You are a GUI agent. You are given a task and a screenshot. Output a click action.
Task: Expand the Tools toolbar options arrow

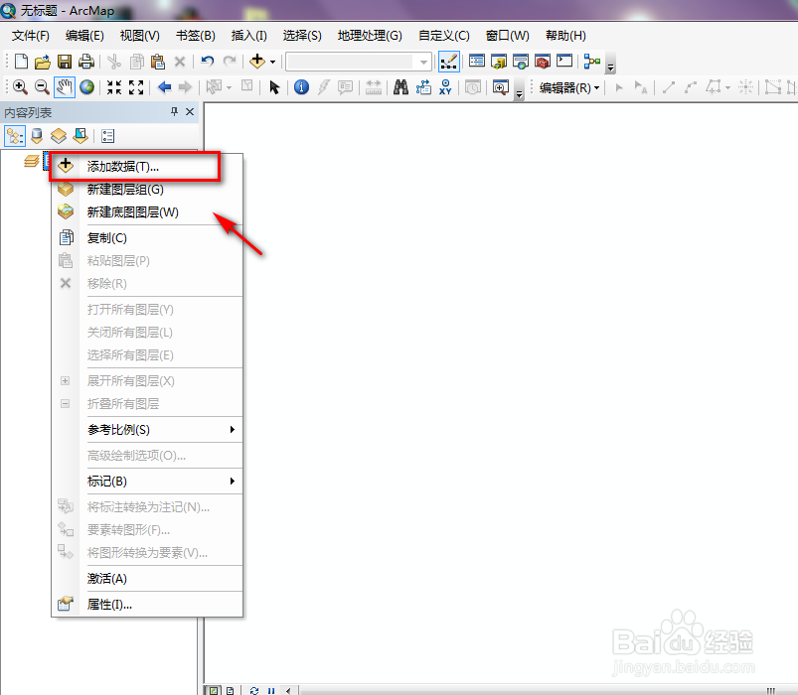click(x=519, y=90)
